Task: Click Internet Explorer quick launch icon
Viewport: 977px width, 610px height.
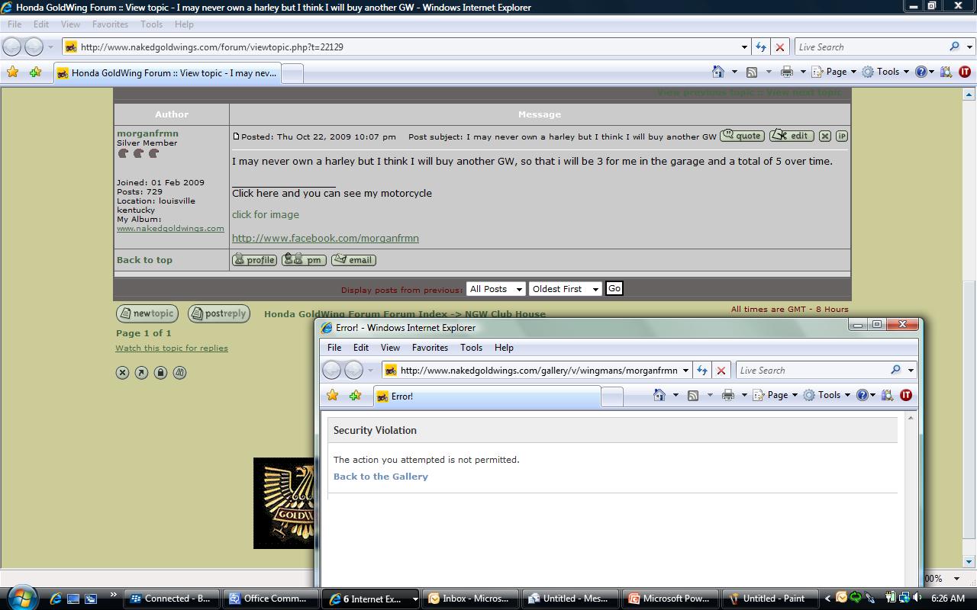Action: pyautogui.click(x=56, y=599)
